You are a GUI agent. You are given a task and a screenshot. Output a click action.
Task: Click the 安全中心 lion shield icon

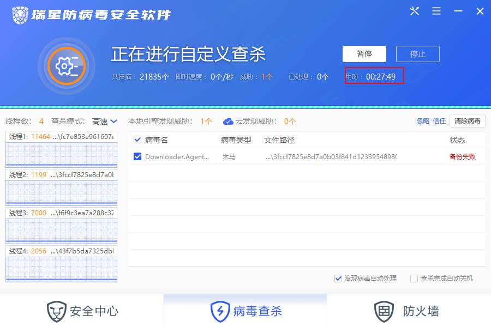[x=56, y=311]
